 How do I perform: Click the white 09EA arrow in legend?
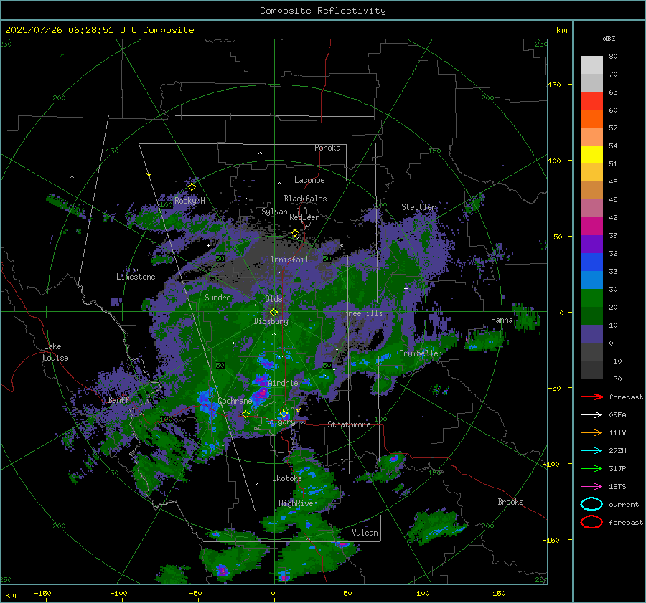(x=591, y=414)
